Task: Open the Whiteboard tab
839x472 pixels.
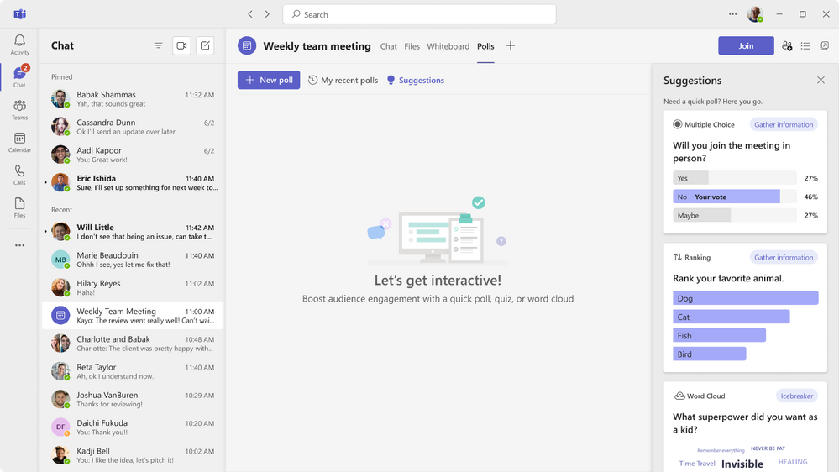Action: coord(448,46)
